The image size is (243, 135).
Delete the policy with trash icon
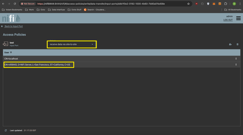(x=237, y=44)
